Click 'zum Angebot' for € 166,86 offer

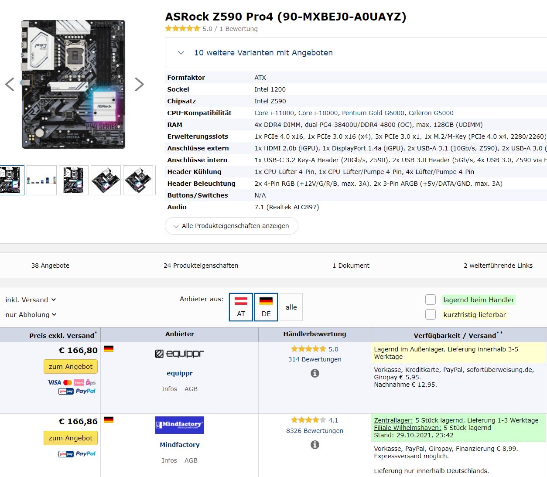click(x=71, y=438)
